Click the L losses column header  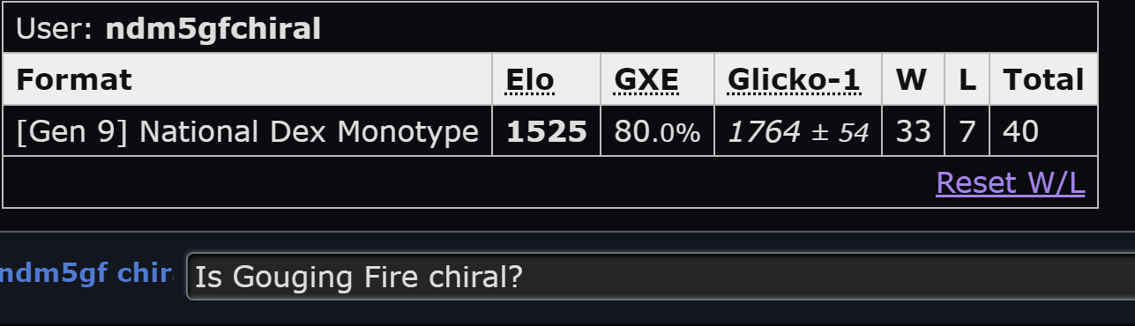(967, 80)
